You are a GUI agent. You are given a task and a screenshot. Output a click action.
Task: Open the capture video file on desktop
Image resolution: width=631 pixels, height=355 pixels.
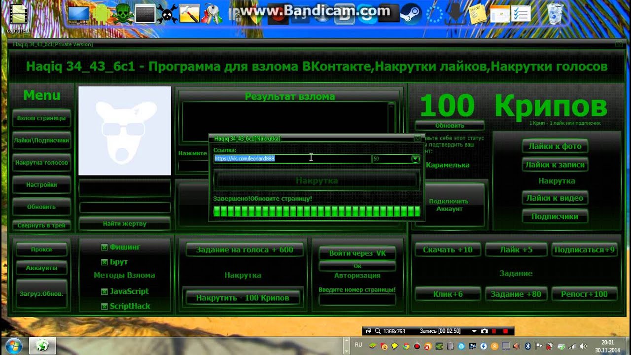(x=18, y=18)
